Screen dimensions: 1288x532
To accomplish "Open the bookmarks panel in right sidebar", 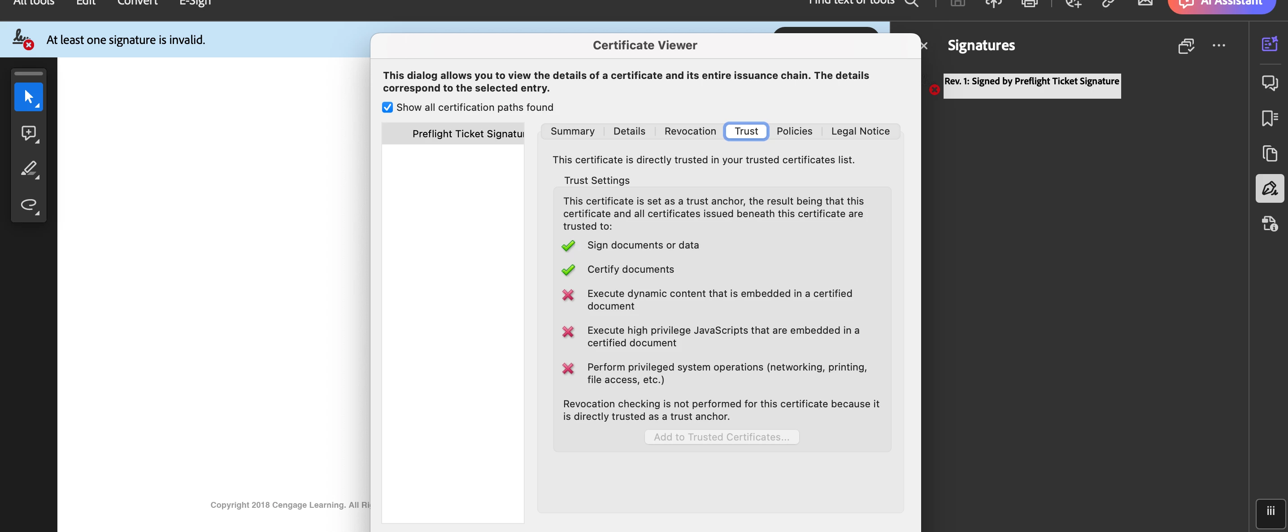I will click(1269, 118).
